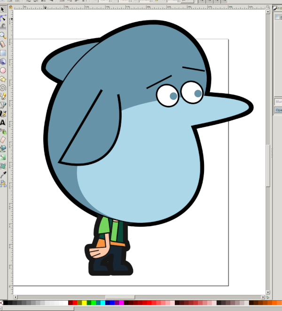282x311 pixels.
Task: Select the Pencil freehand tool
Action: click(3, 97)
